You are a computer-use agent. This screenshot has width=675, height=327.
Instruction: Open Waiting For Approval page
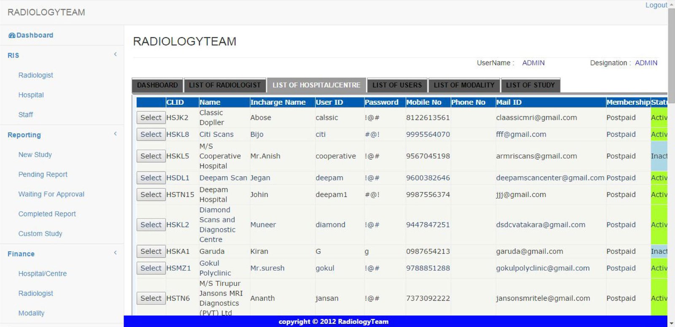tap(51, 194)
